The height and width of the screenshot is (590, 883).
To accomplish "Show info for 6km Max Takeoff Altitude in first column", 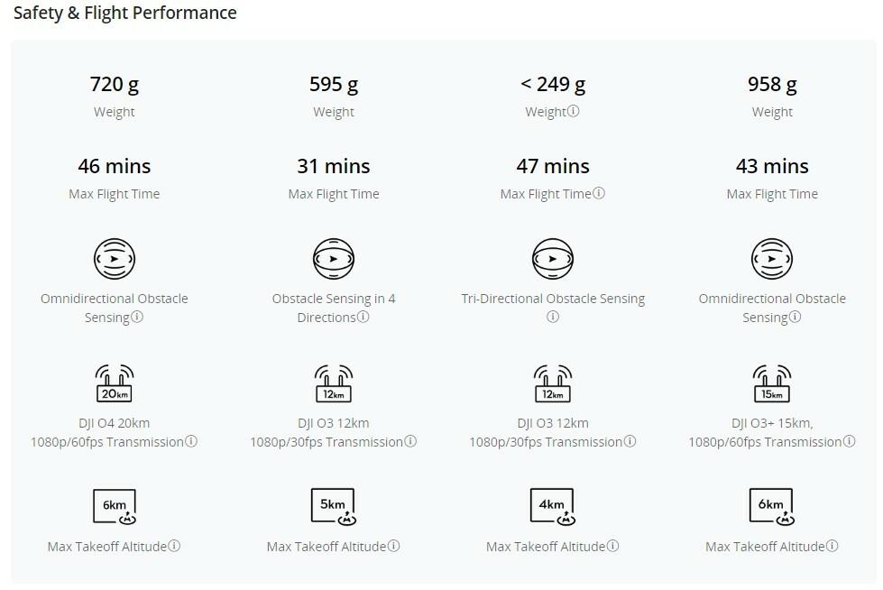I will click(174, 546).
